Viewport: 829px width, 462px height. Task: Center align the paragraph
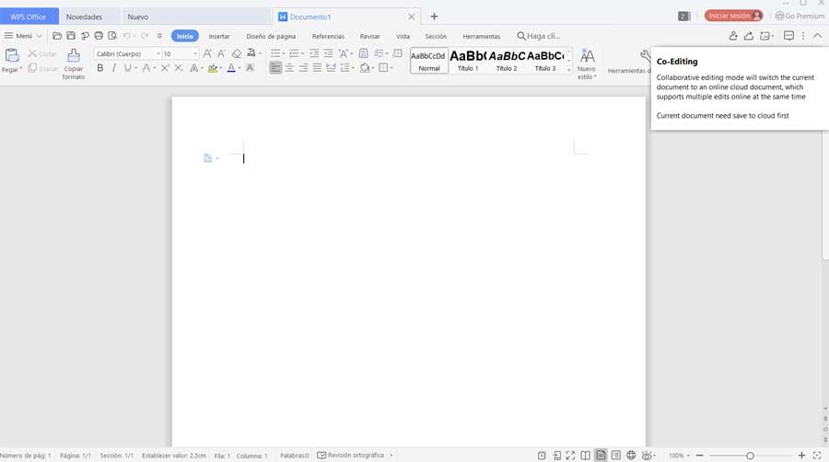coord(290,68)
